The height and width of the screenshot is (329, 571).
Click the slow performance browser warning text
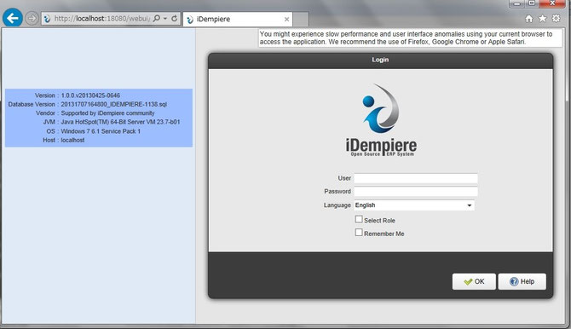406,38
